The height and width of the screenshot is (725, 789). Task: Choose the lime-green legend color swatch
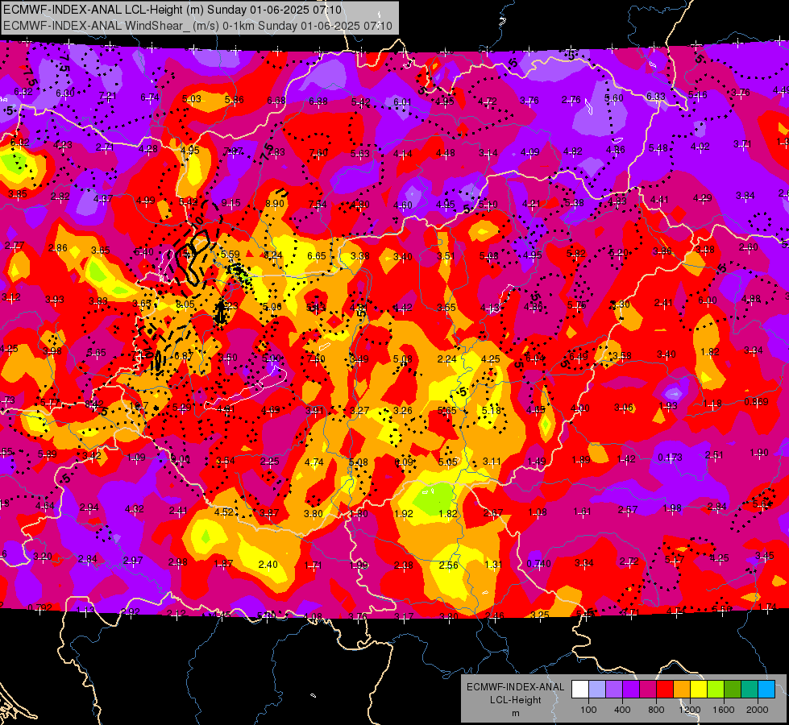716,689
